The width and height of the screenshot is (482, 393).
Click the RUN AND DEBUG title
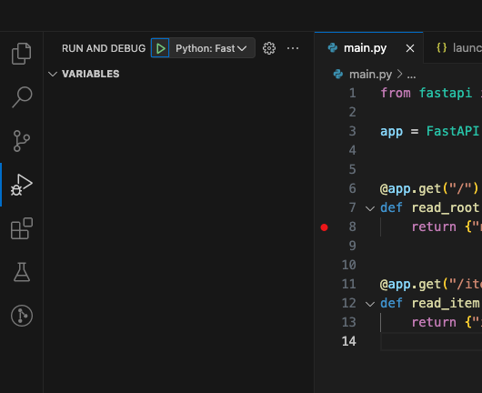coord(104,48)
